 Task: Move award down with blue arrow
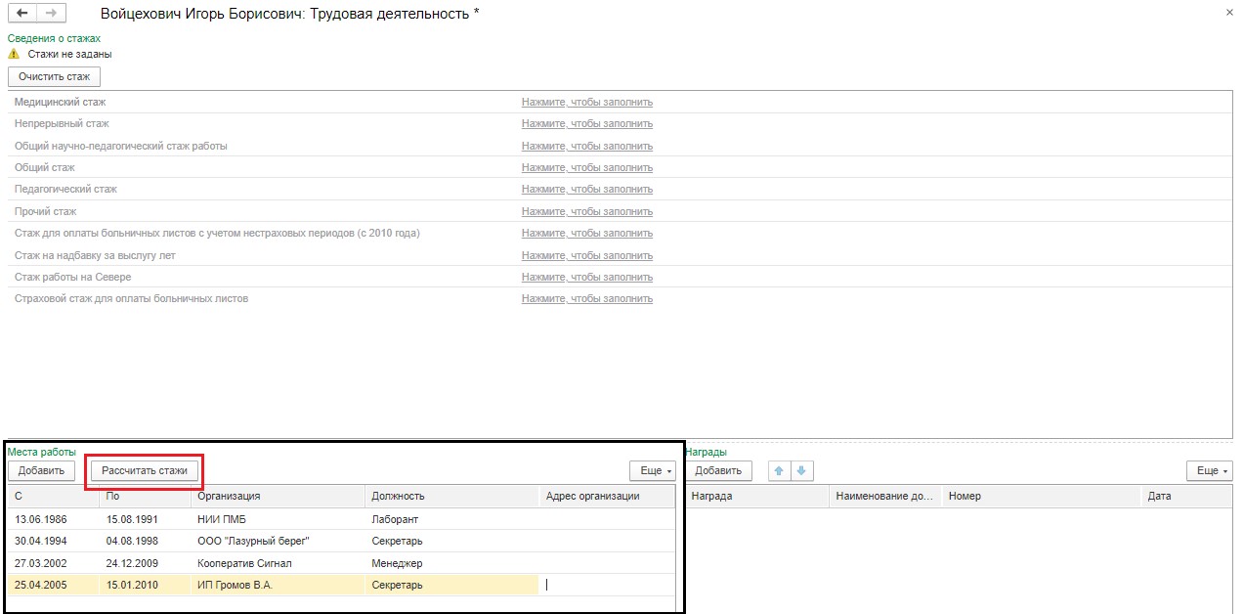801,470
